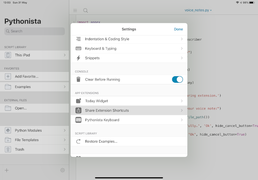Click the Python Modules logo icon
258x180 pixels.
pos(8,130)
